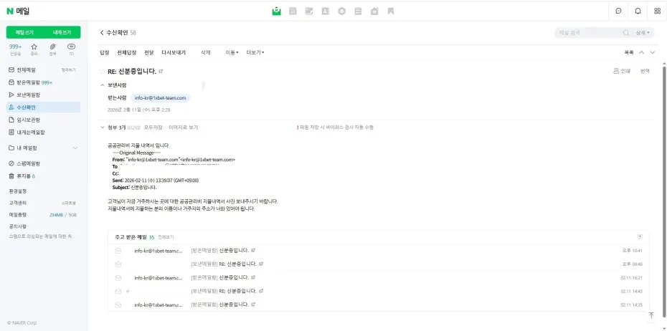Collapse the attachments (첨부 3개) section
Viewport: 667px width, 331px height.
(x=102, y=127)
